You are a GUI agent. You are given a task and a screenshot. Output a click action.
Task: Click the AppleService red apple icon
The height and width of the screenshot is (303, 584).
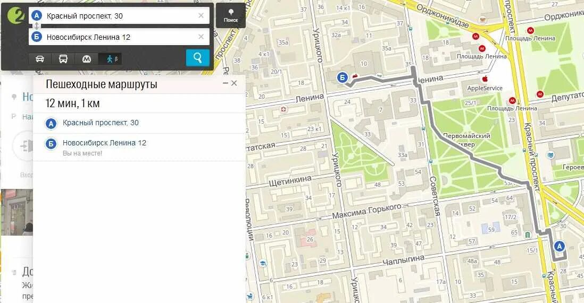(x=485, y=79)
